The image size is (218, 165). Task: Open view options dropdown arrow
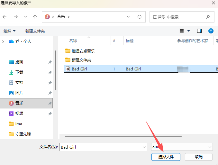188,31
